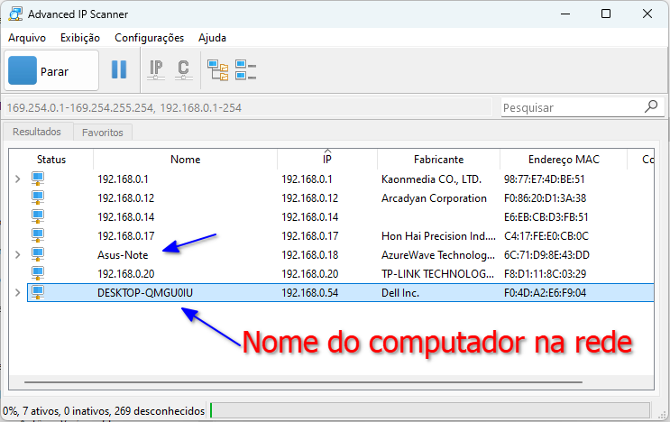The height and width of the screenshot is (422, 670).
Task: Sort by the IP column header
Action: pos(327,160)
